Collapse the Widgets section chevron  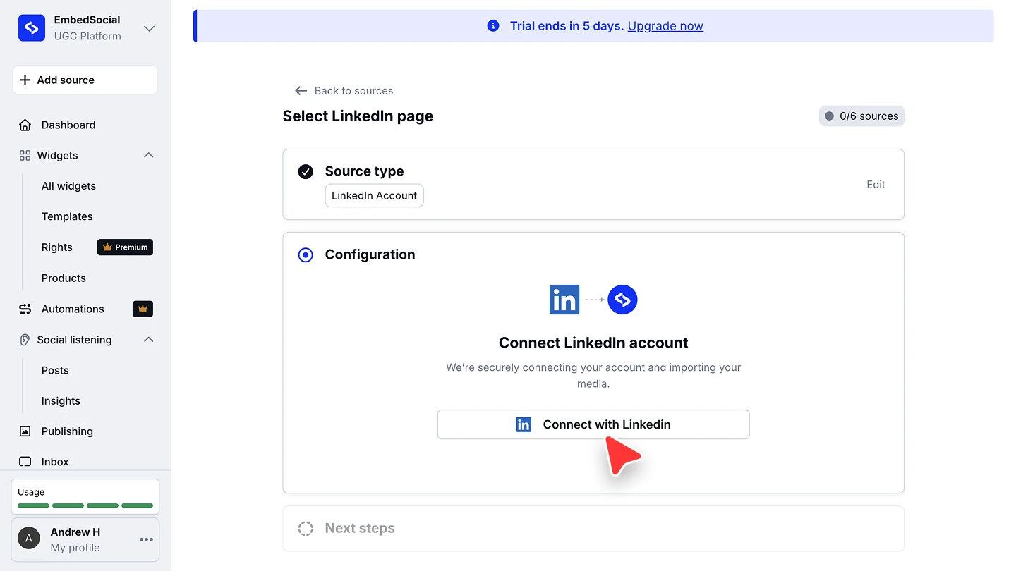(149, 155)
